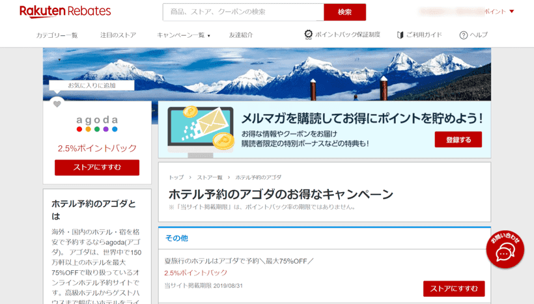Click the ご利用ガイド book icon

(x=400, y=35)
